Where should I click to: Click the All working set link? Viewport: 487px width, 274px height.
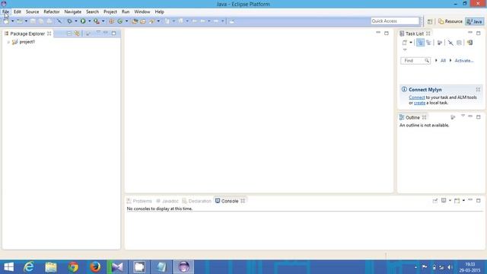443,61
